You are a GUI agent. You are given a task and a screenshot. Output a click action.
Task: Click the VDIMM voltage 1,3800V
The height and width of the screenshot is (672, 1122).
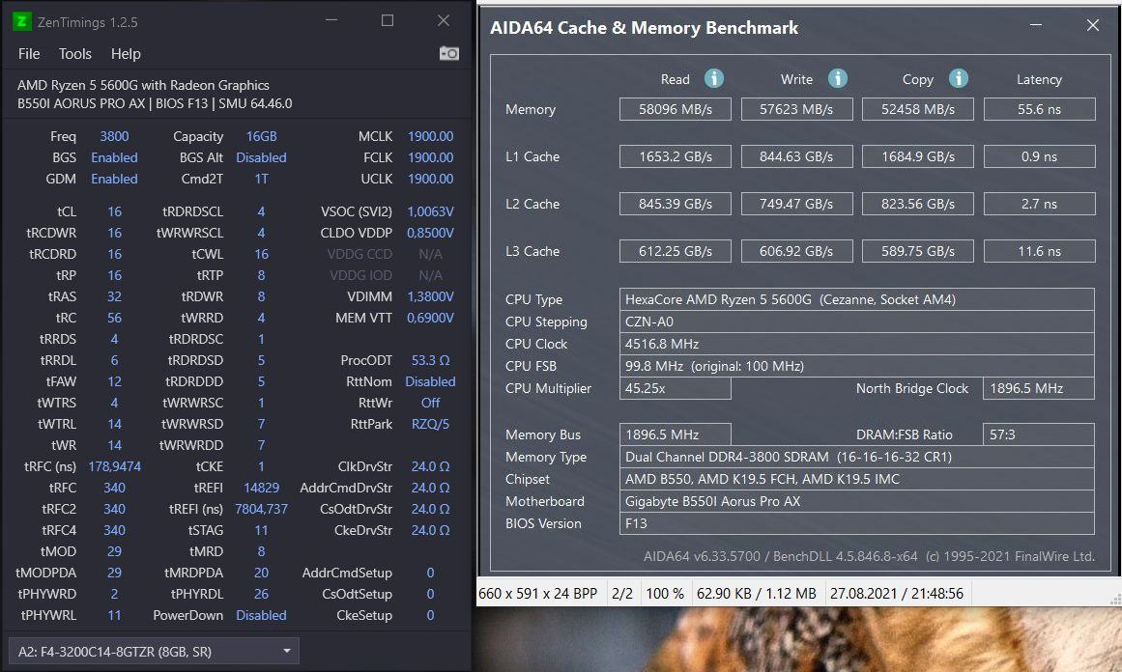click(x=430, y=296)
